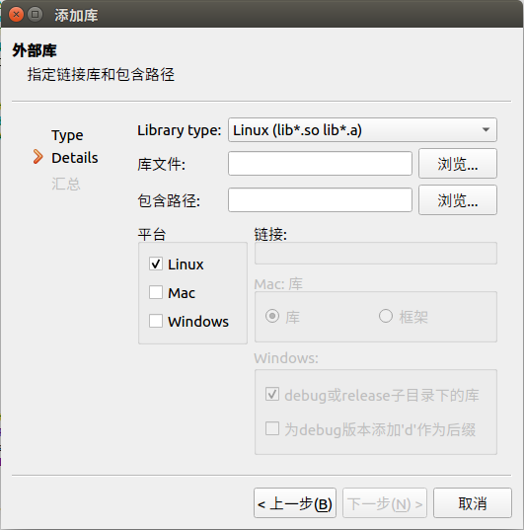Uncheck the Linux platform checkbox

click(x=156, y=264)
